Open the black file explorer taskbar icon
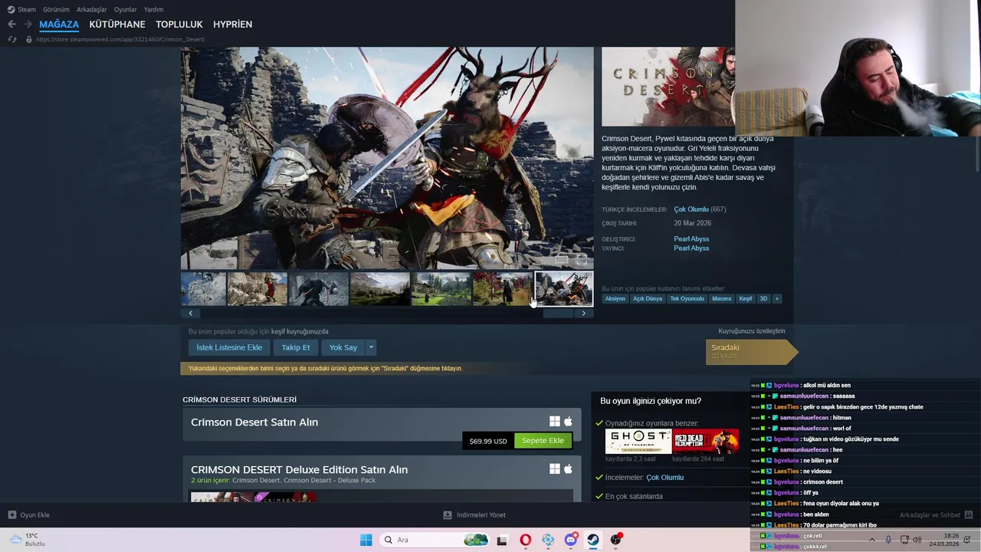Viewport: 981px width, 552px height. [502, 540]
